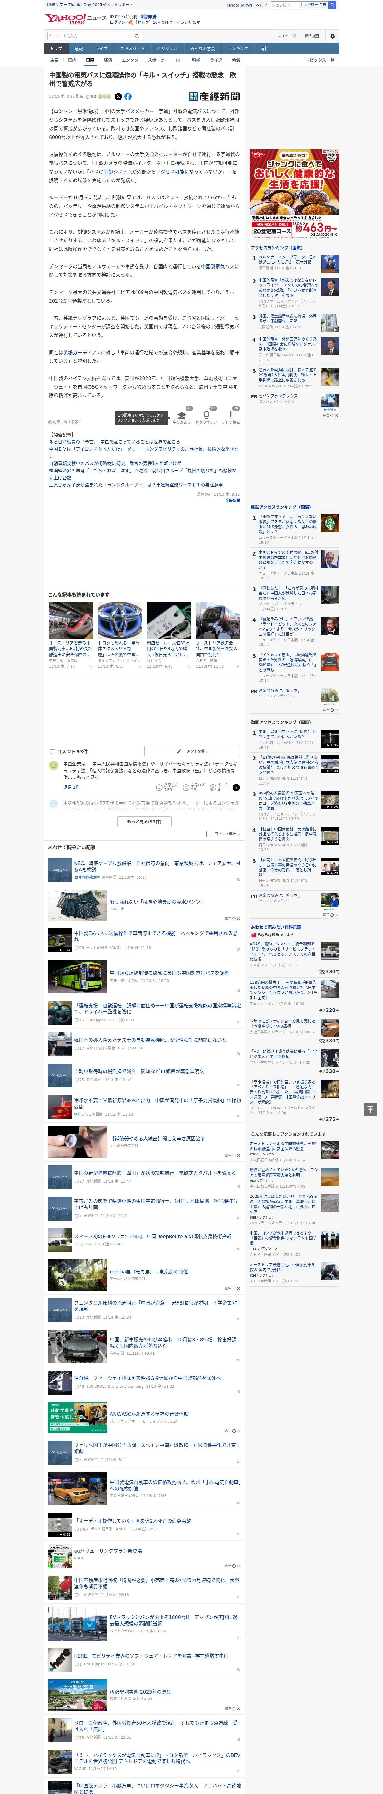Share the article on Facebook
The image size is (383, 1794).
(x=128, y=97)
